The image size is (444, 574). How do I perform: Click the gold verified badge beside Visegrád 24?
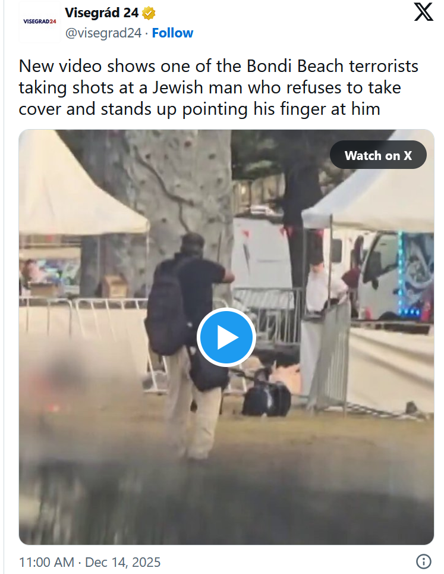149,13
